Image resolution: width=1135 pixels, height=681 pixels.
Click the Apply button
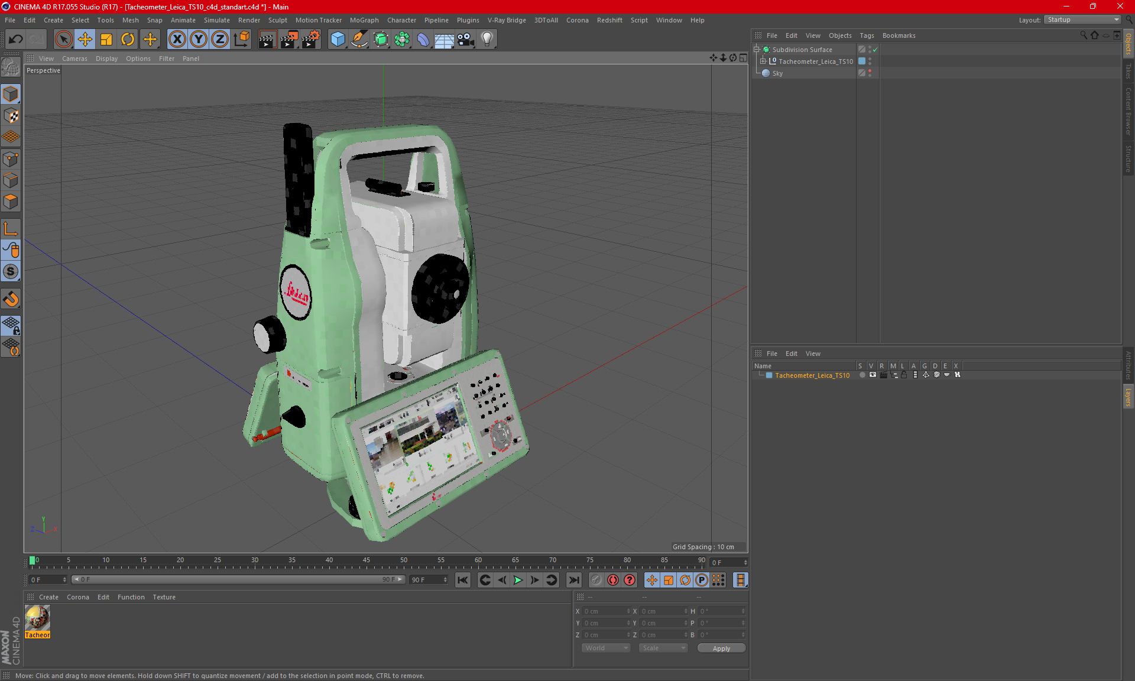[x=721, y=648]
